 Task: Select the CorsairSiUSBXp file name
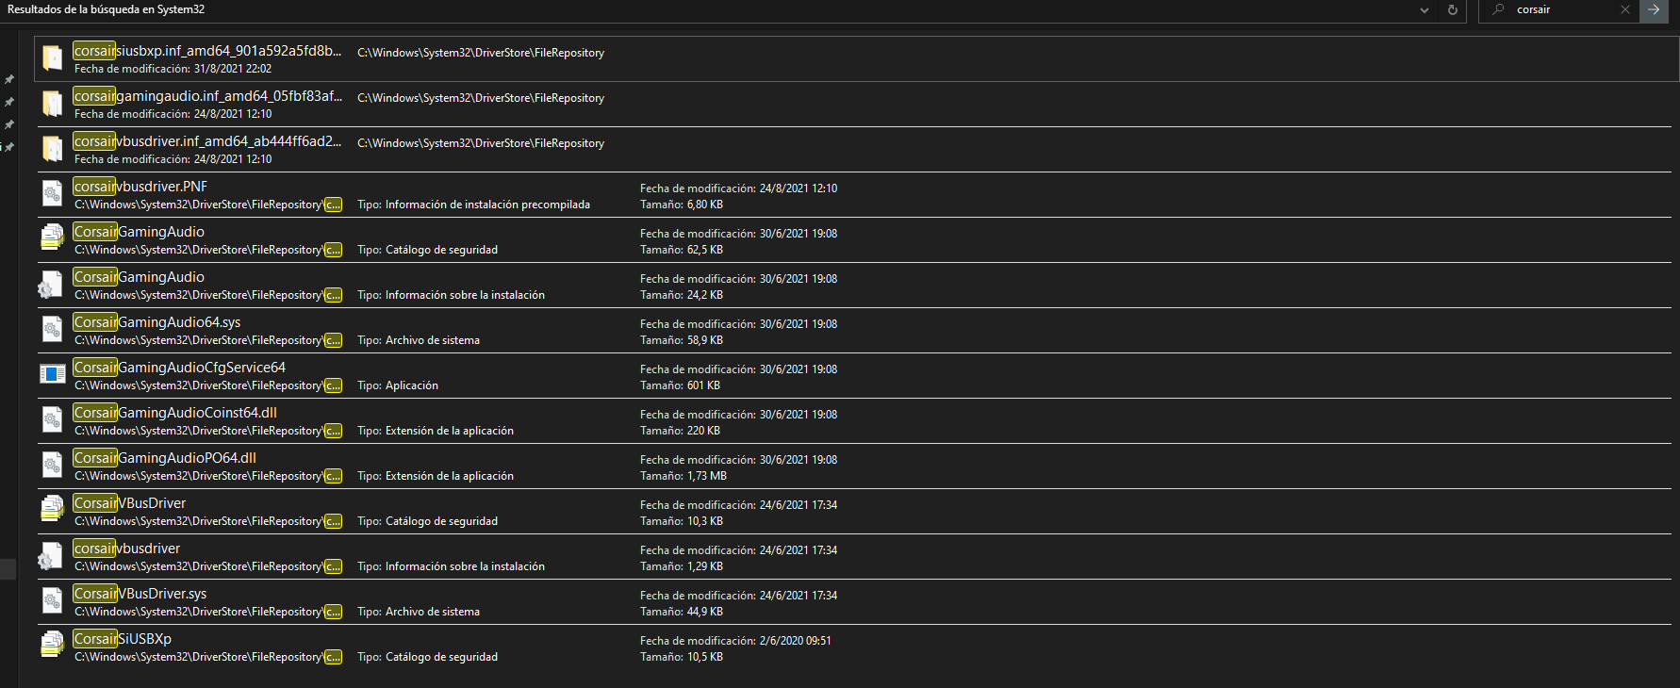[x=123, y=639]
